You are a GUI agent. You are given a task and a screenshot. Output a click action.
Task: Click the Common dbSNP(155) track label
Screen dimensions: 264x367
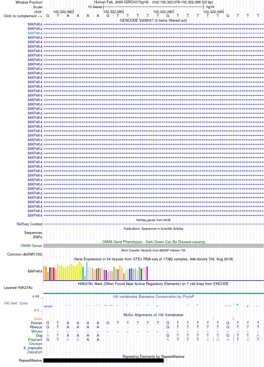pyautogui.click(x=25, y=254)
